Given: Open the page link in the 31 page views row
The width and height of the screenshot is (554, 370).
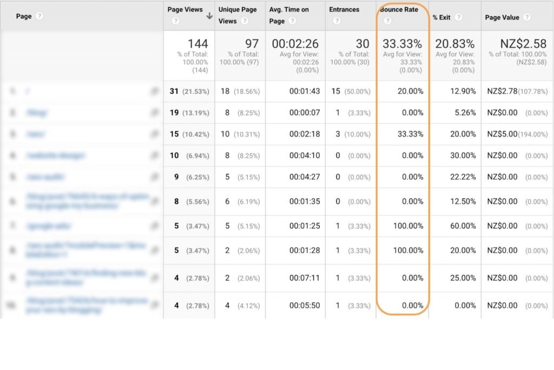Looking at the screenshot, I should (27, 91).
